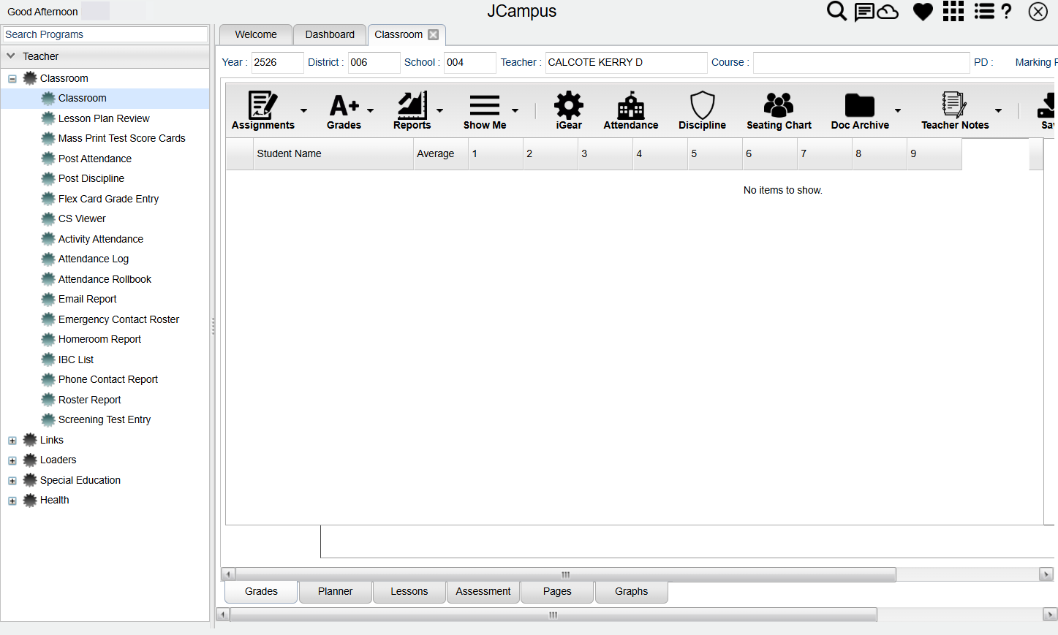The image size is (1058, 635).
Task: Click the Grades A+ toolbar icon
Action: click(x=344, y=105)
